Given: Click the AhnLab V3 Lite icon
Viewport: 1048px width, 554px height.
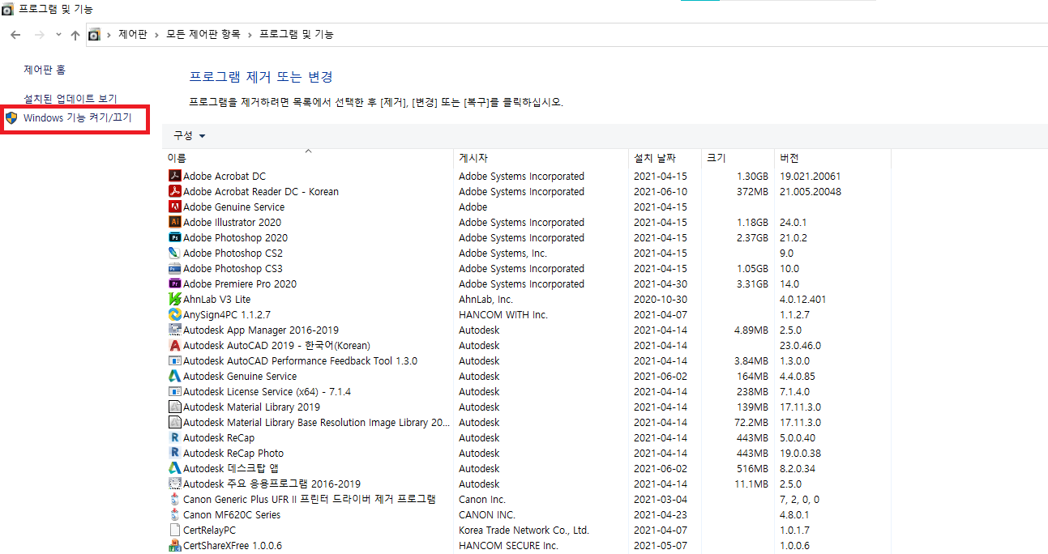Looking at the screenshot, I should [174, 299].
